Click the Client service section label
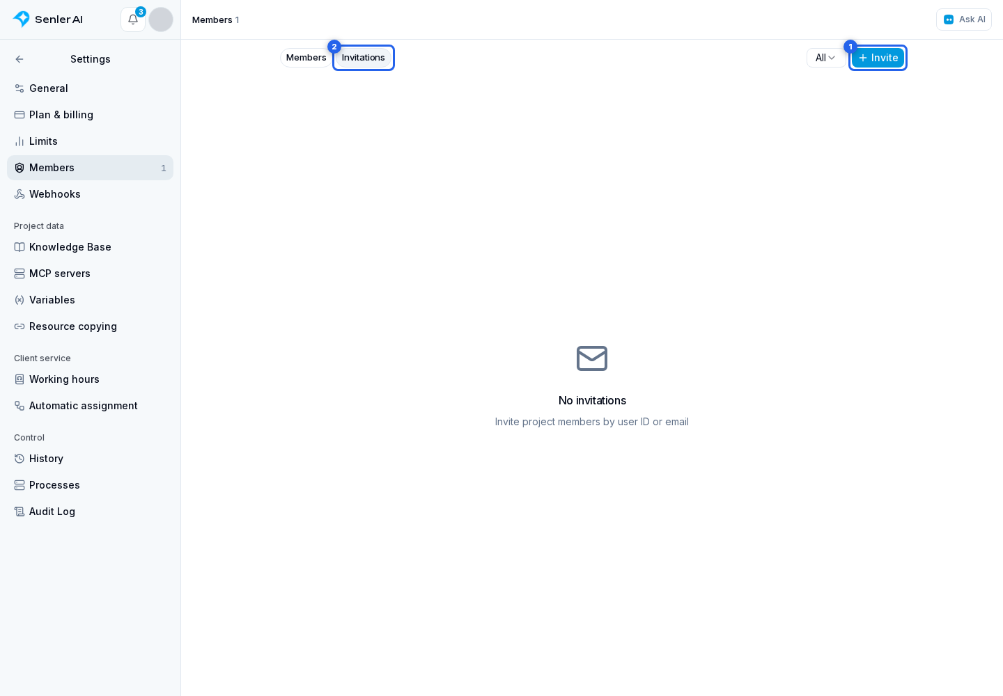The width and height of the screenshot is (1003, 696). 42,358
